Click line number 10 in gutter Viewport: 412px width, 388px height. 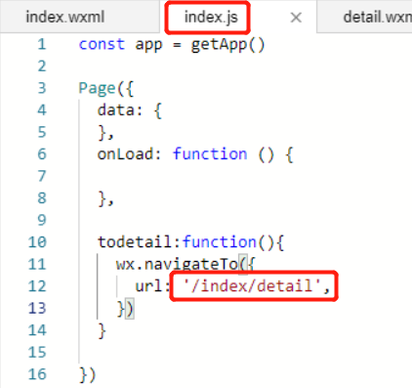tap(37, 242)
